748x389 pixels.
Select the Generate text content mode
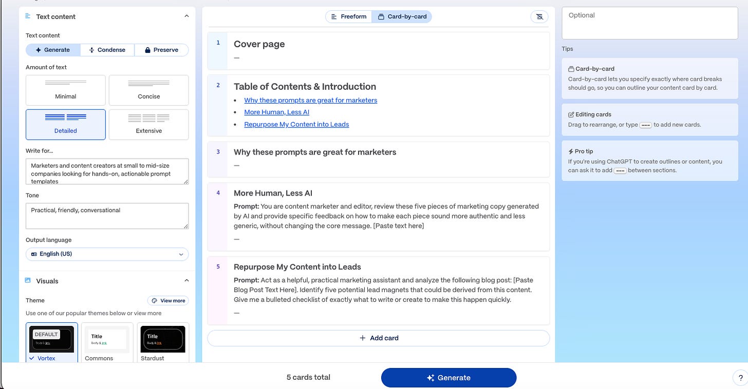pos(53,50)
